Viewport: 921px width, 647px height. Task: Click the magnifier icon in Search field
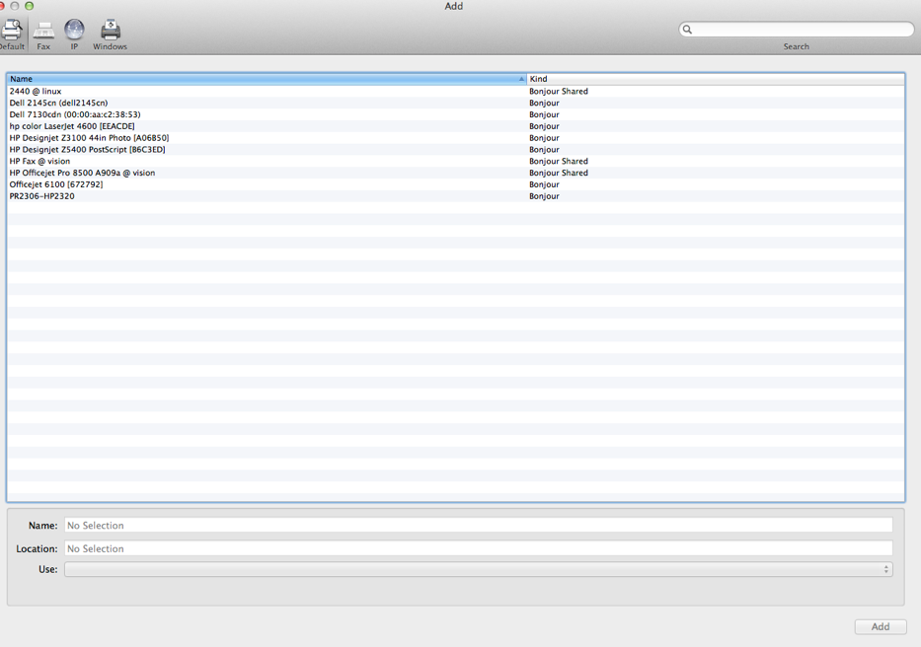tap(687, 30)
